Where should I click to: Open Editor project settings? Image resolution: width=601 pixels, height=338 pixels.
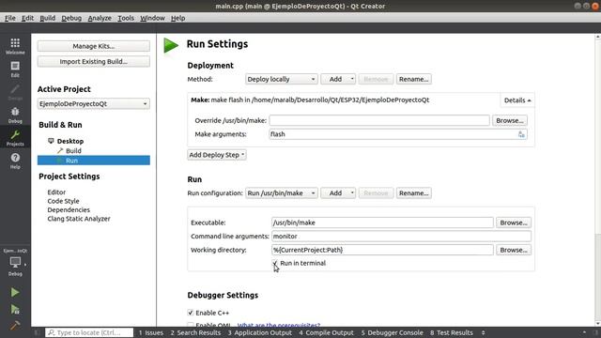56,192
